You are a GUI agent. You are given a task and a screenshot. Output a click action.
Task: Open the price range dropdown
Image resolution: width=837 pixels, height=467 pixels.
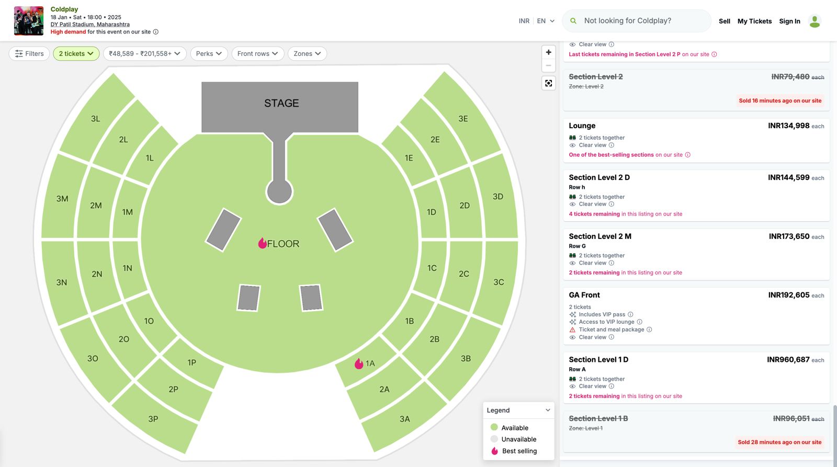tap(144, 53)
